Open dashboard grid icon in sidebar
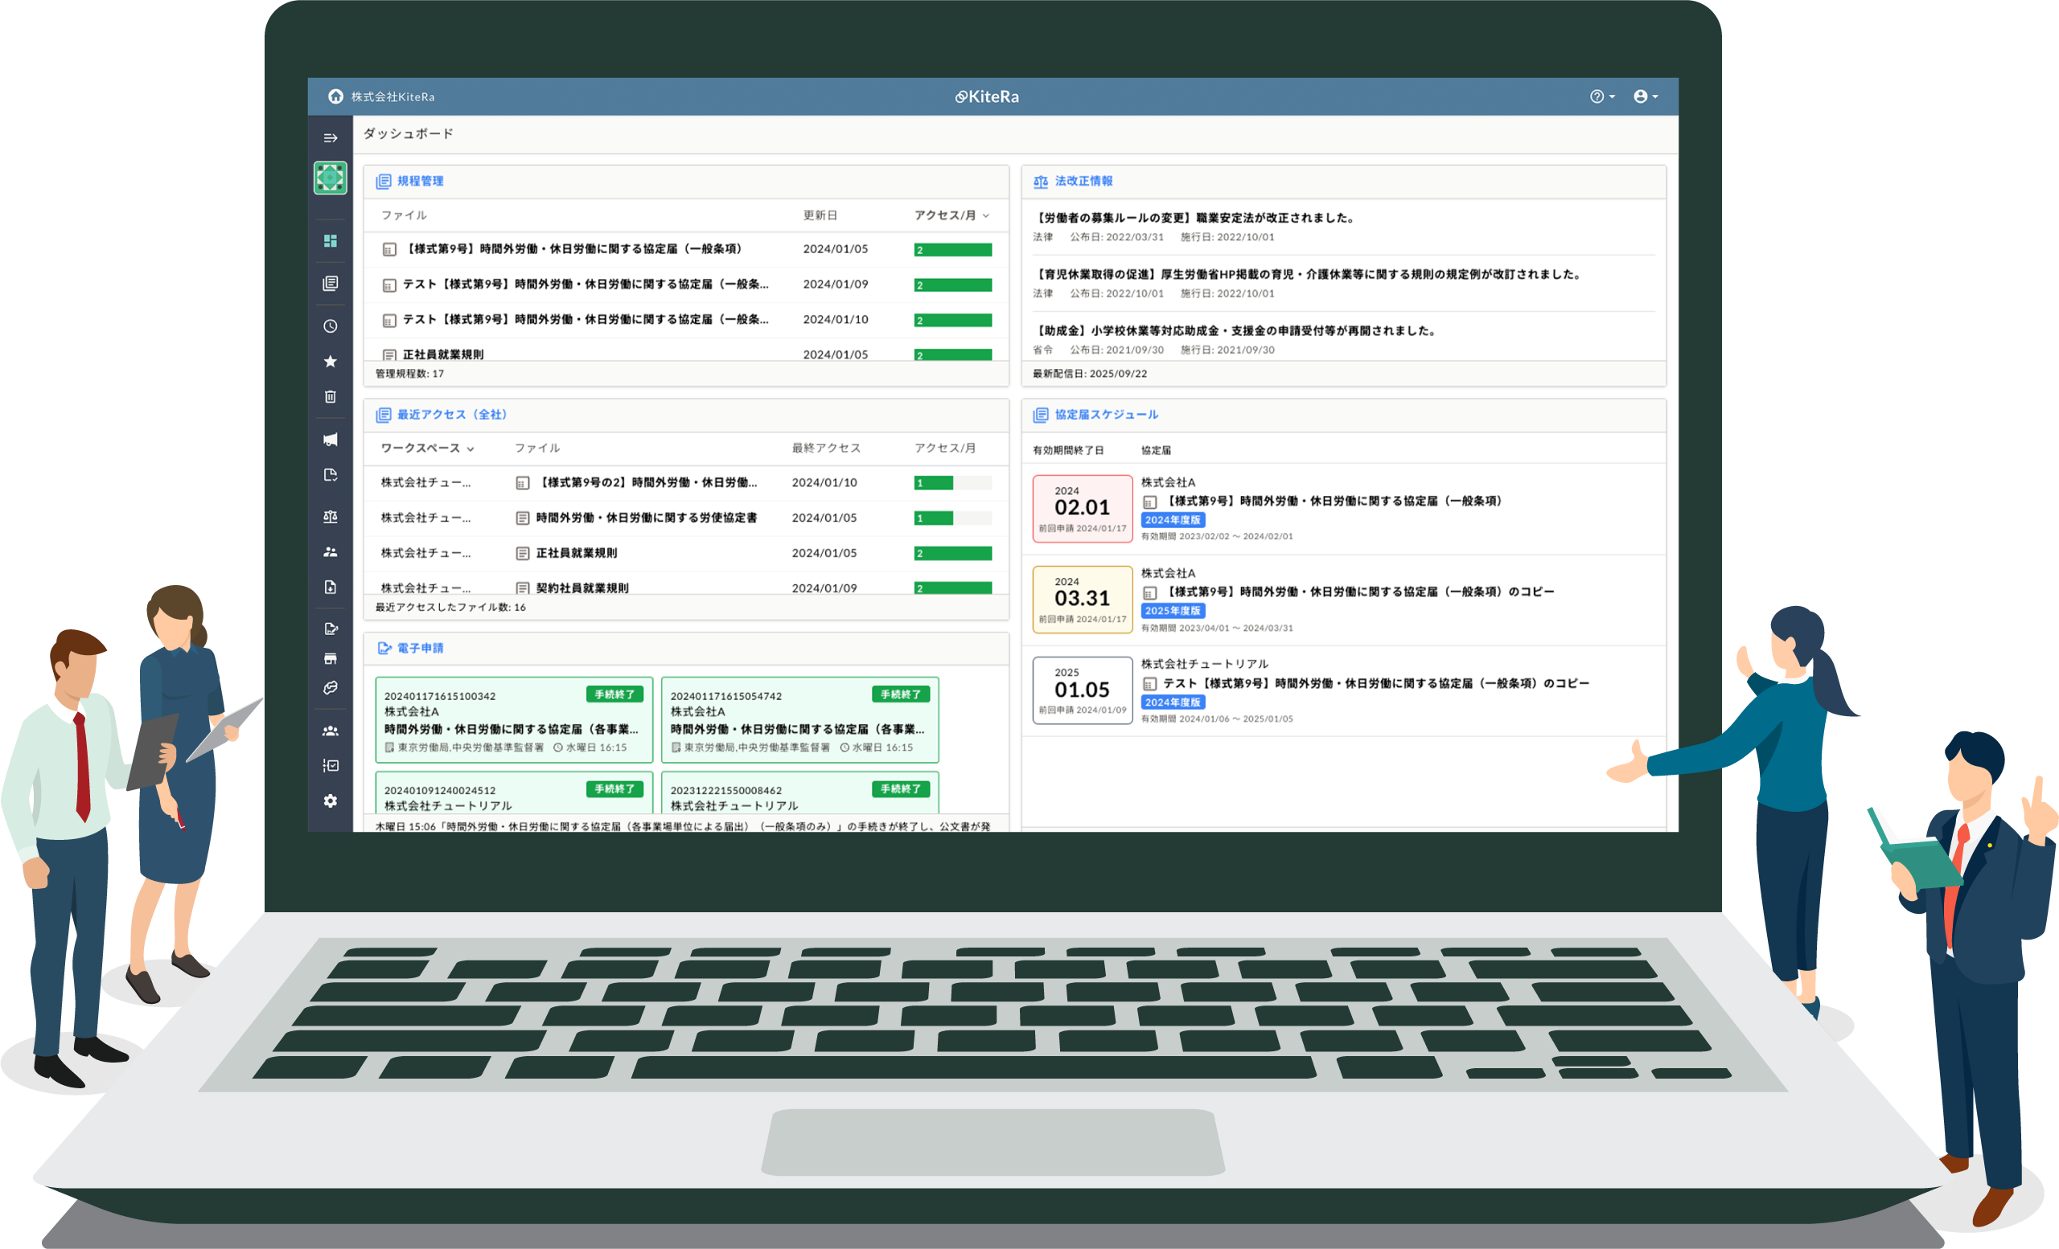The width and height of the screenshot is (2059, 1249). (x=330, y=241)
